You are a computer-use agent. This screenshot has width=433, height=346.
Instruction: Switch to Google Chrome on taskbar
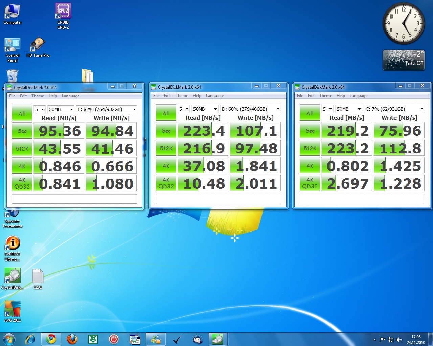point(51,339)
